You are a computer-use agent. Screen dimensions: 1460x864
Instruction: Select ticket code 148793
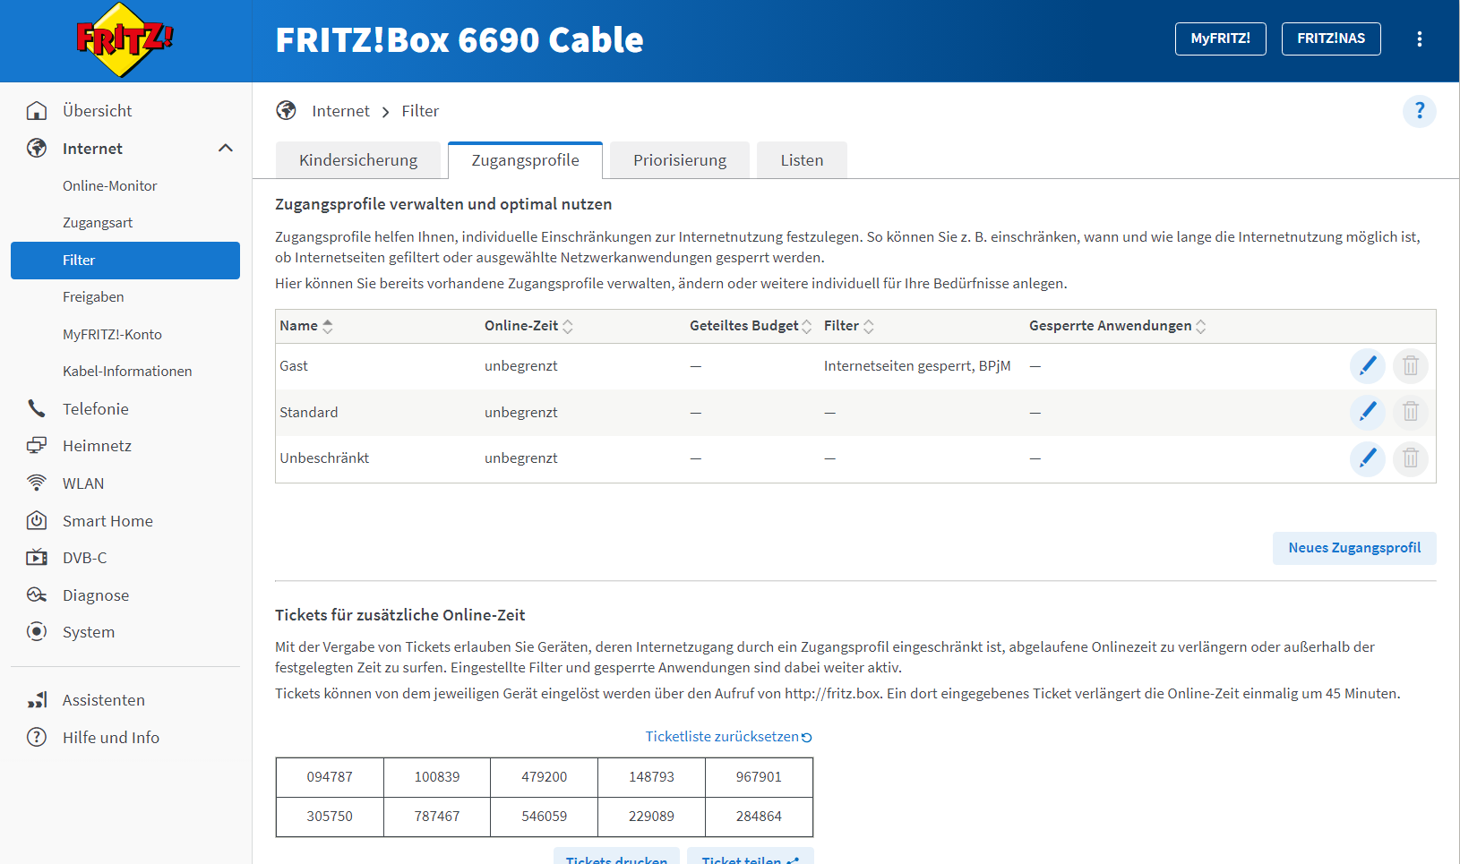tap(651, 777)
